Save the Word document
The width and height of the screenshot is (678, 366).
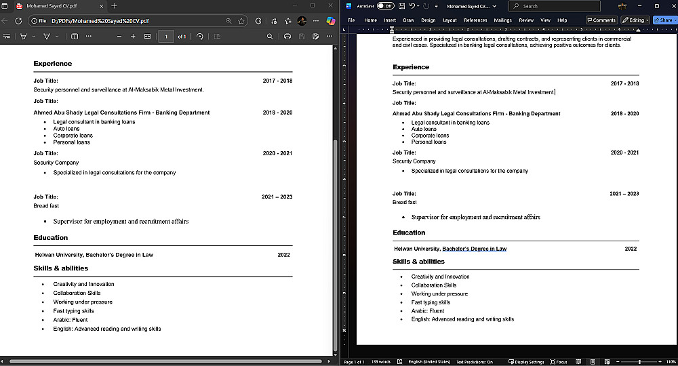pos(401,6)
